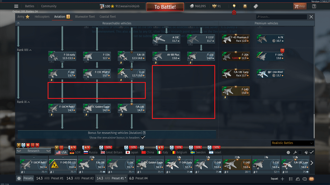The image size is (330, 185).
Task: Expand the Research panel toggle
Action: (34, 151)
